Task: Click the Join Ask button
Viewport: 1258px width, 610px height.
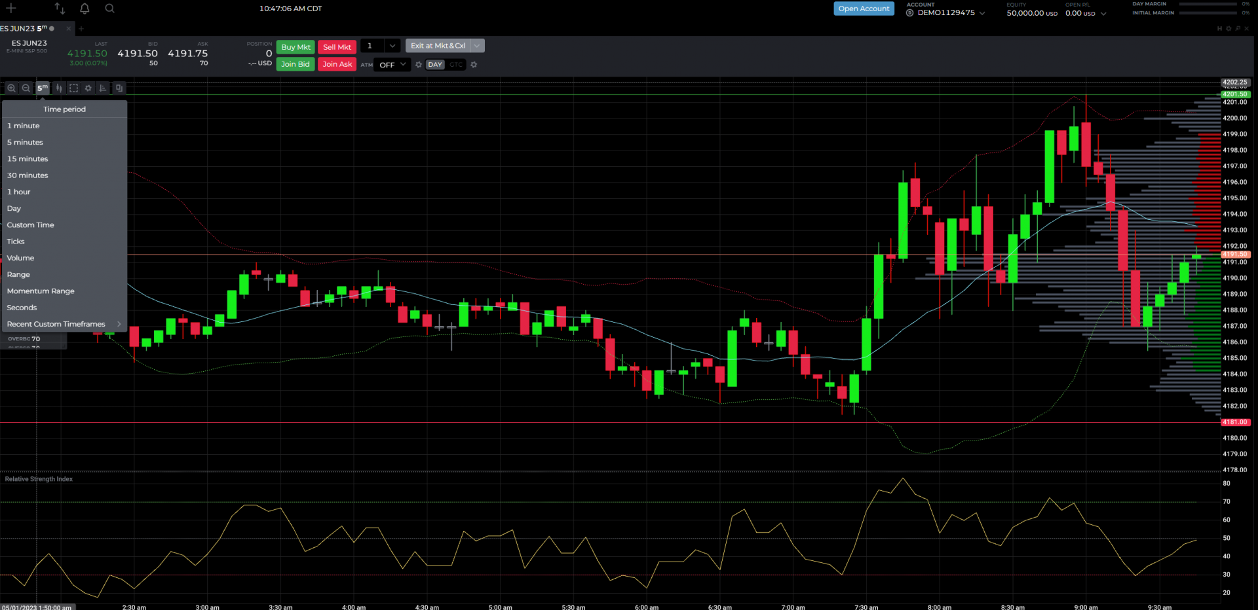Action: 337,64
